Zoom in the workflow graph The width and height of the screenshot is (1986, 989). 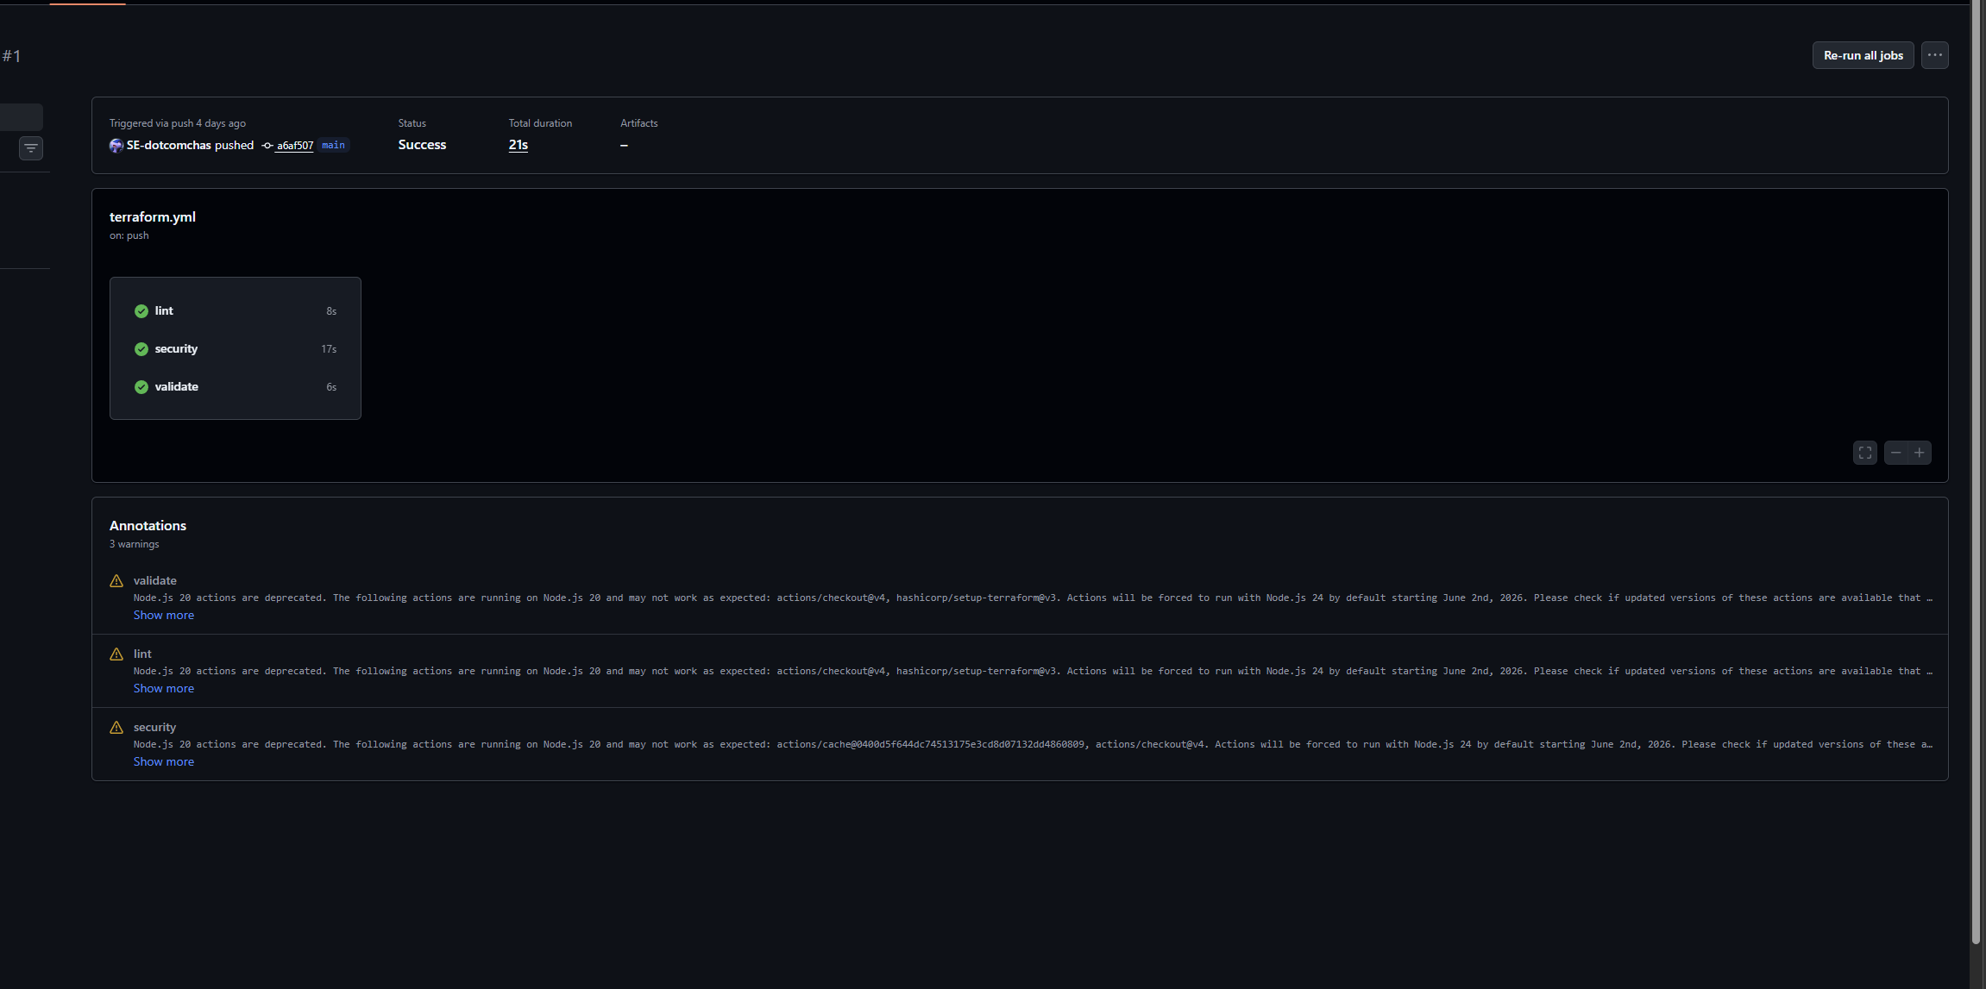pos(1920,453)
